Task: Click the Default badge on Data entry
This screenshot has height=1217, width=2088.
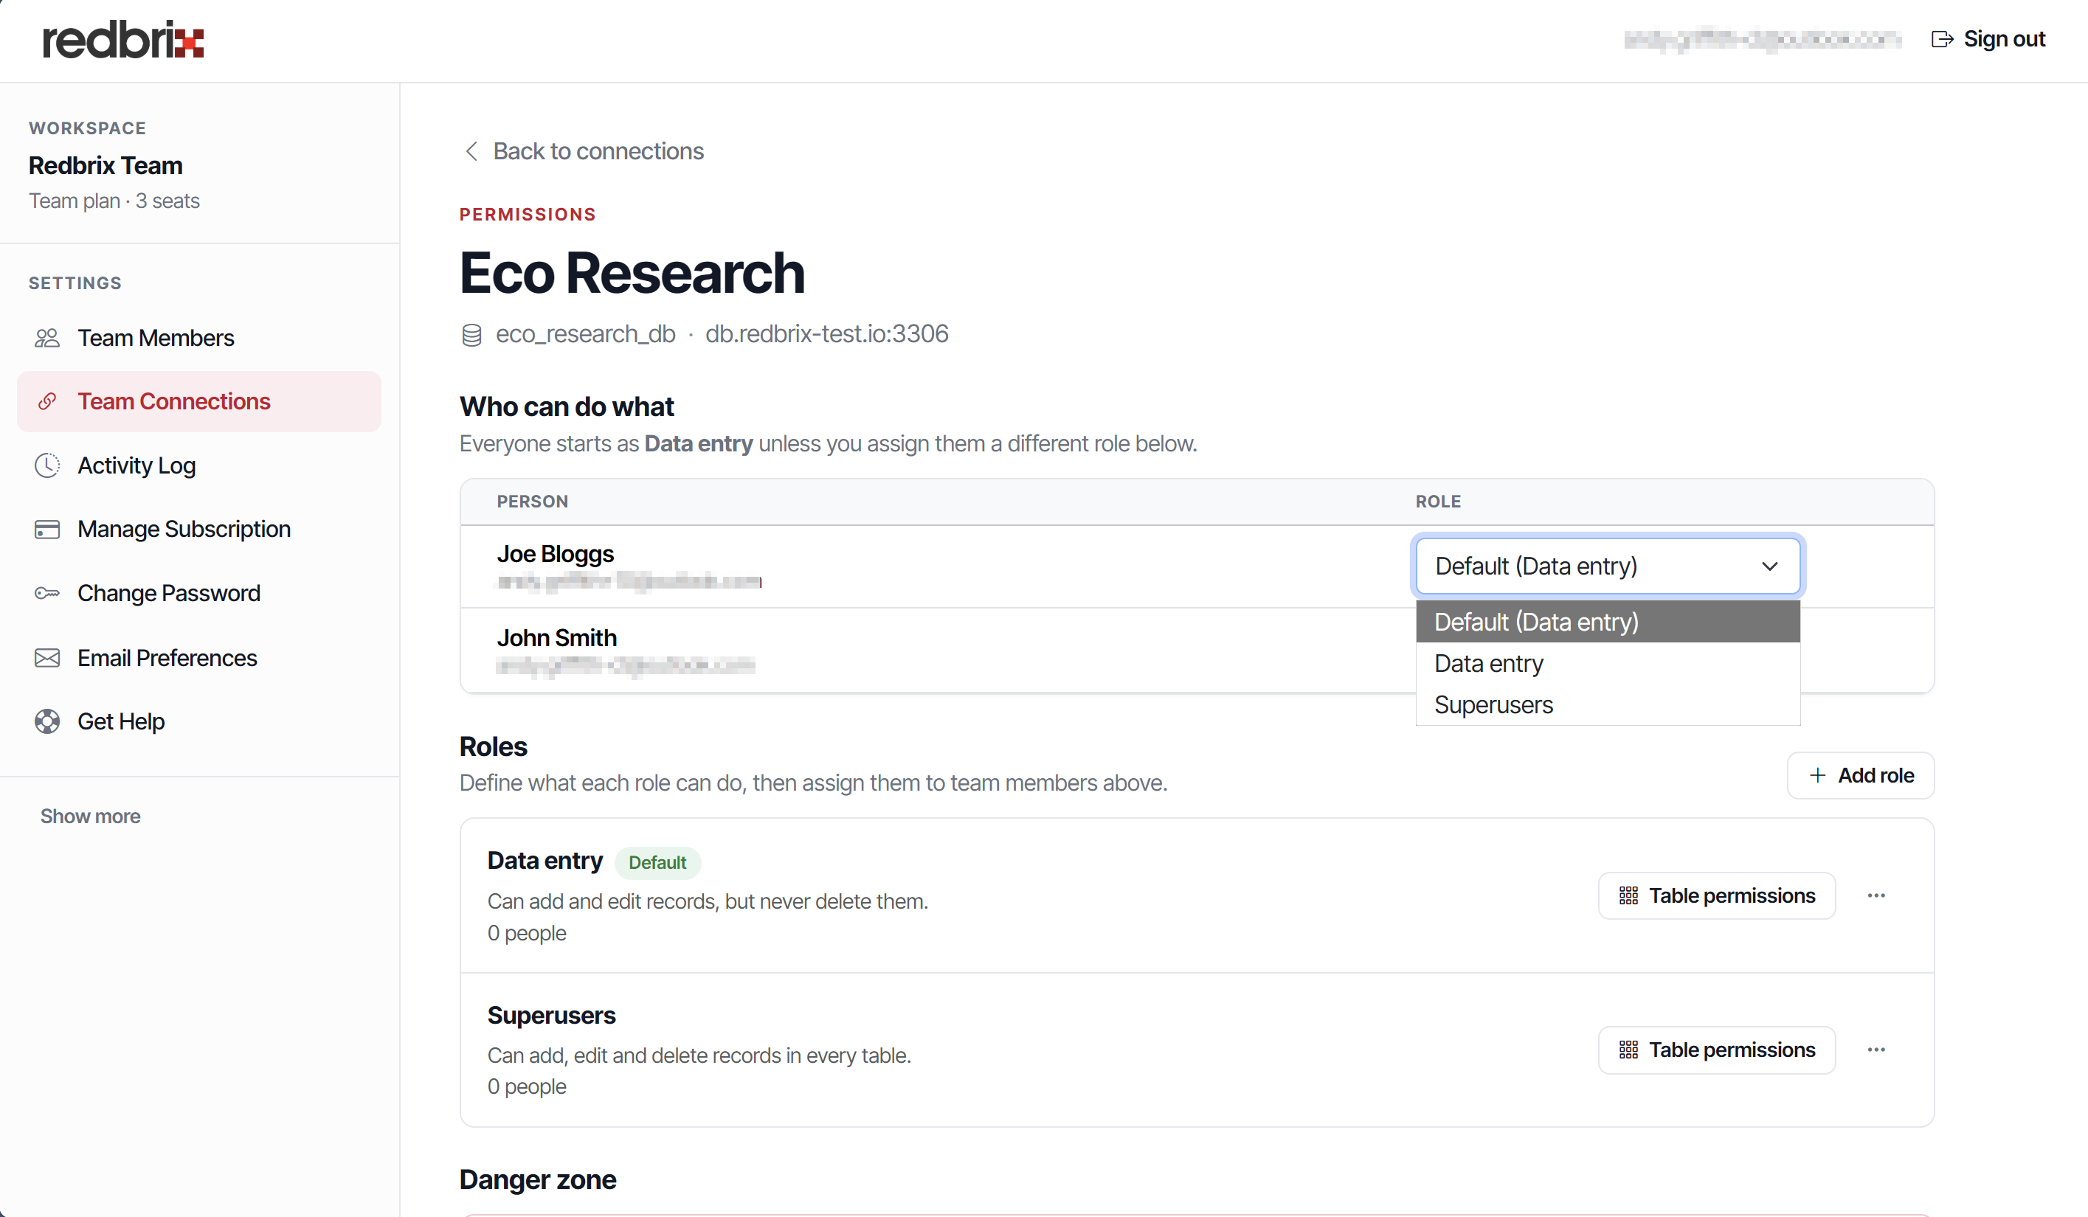Action: [657, 862]
